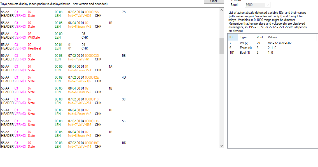318x167 pixels.
Task: Click the packet list scroll up arrow
Action: pyautogui.click(x=221, y=10)
